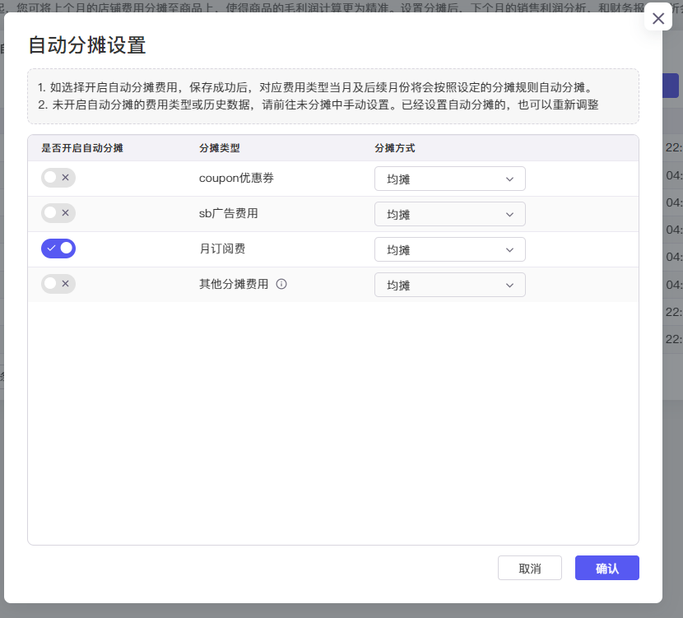Choose allocation method for 月订阅费
Viewport: 683px width, 618px height.
[x=449, y=249]
